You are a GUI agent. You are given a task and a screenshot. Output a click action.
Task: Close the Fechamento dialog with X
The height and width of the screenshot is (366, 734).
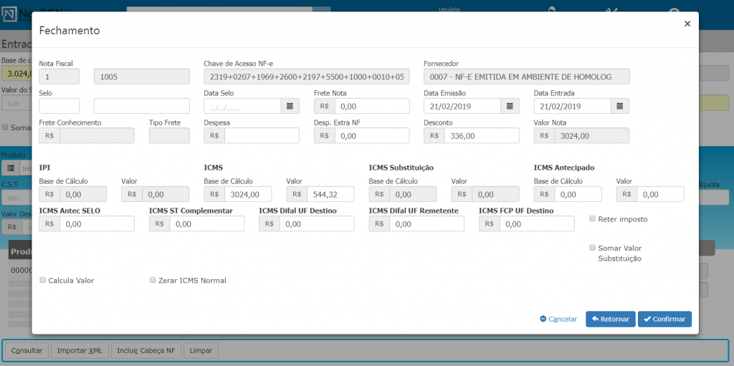coord(687,24)
